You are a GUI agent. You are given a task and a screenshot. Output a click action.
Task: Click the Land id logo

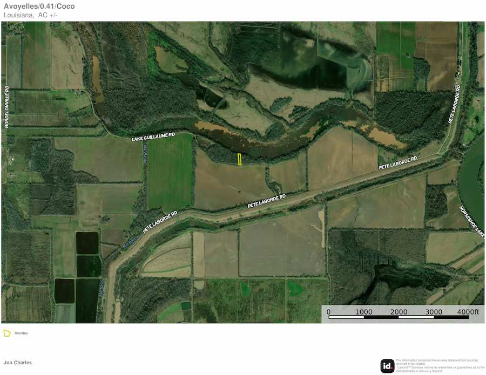(387, 365)
